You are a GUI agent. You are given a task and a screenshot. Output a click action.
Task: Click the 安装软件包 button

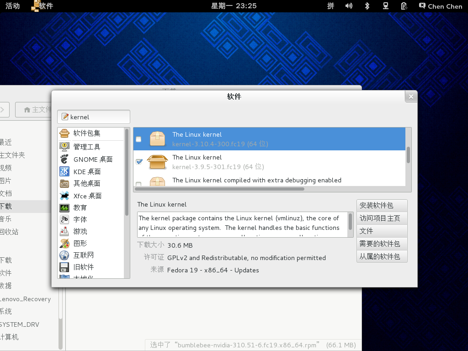point(382,205)
